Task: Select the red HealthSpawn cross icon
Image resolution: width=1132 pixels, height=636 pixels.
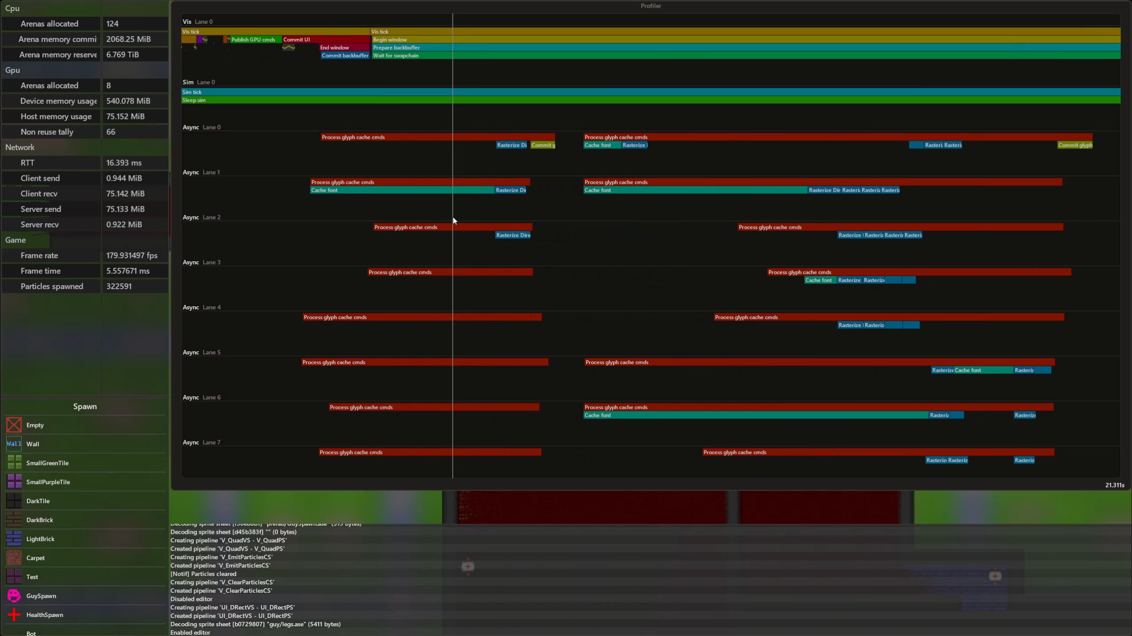Action: (14, 615)
